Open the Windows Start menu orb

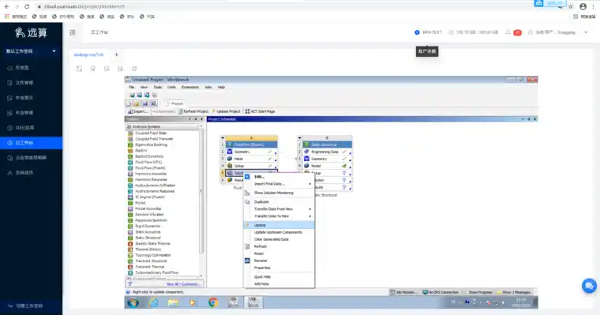point(133,302)
